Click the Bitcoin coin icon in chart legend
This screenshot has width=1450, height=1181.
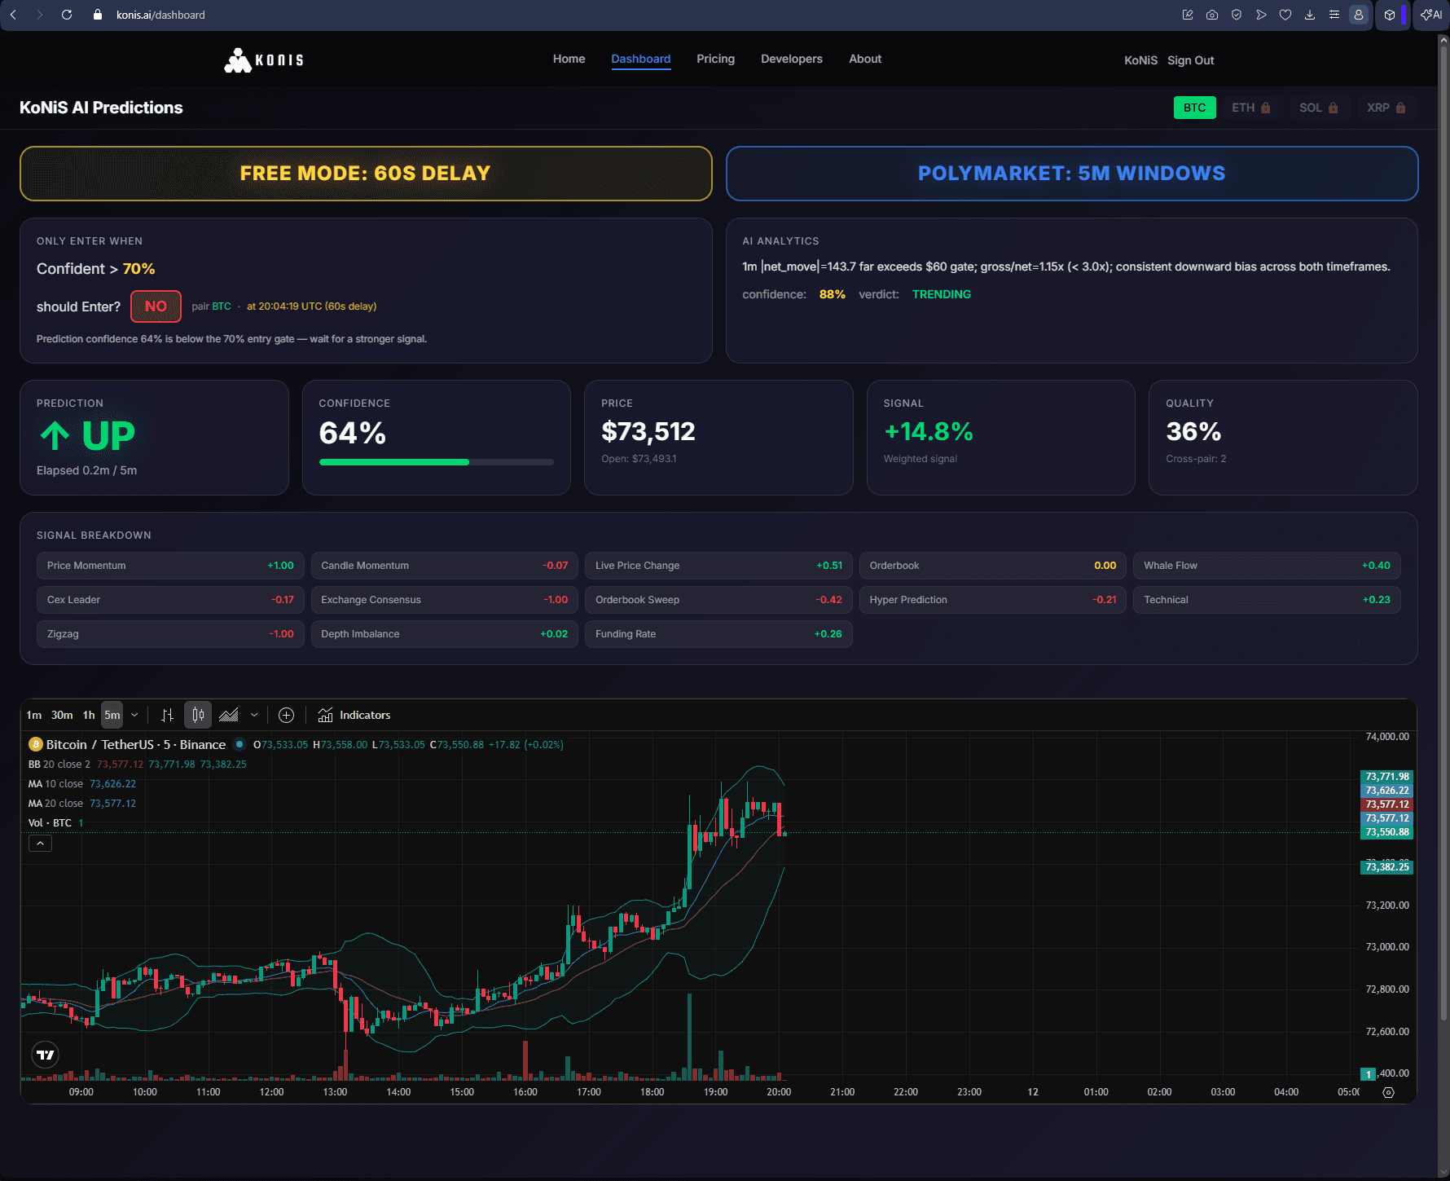[x=36, y=744]
